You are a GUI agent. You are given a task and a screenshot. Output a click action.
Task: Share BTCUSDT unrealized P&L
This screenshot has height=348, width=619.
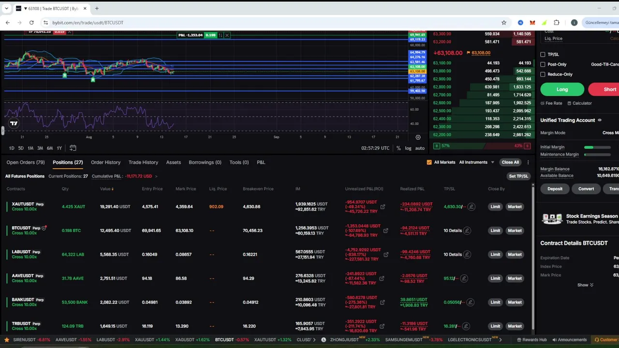[x=385, y=231]
